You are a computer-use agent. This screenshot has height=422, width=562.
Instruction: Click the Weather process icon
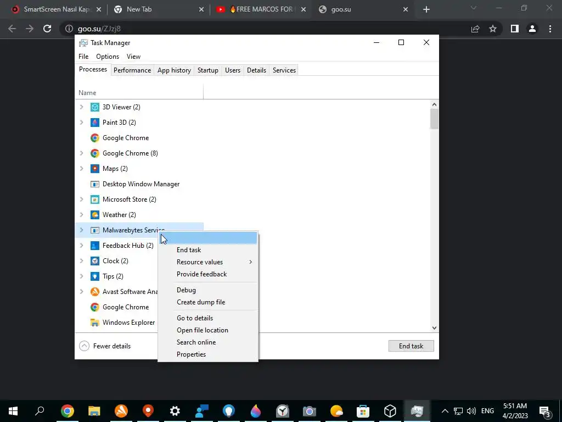[x=94, y=215]
